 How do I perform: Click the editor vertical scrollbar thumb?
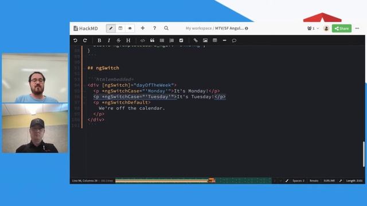364,154
